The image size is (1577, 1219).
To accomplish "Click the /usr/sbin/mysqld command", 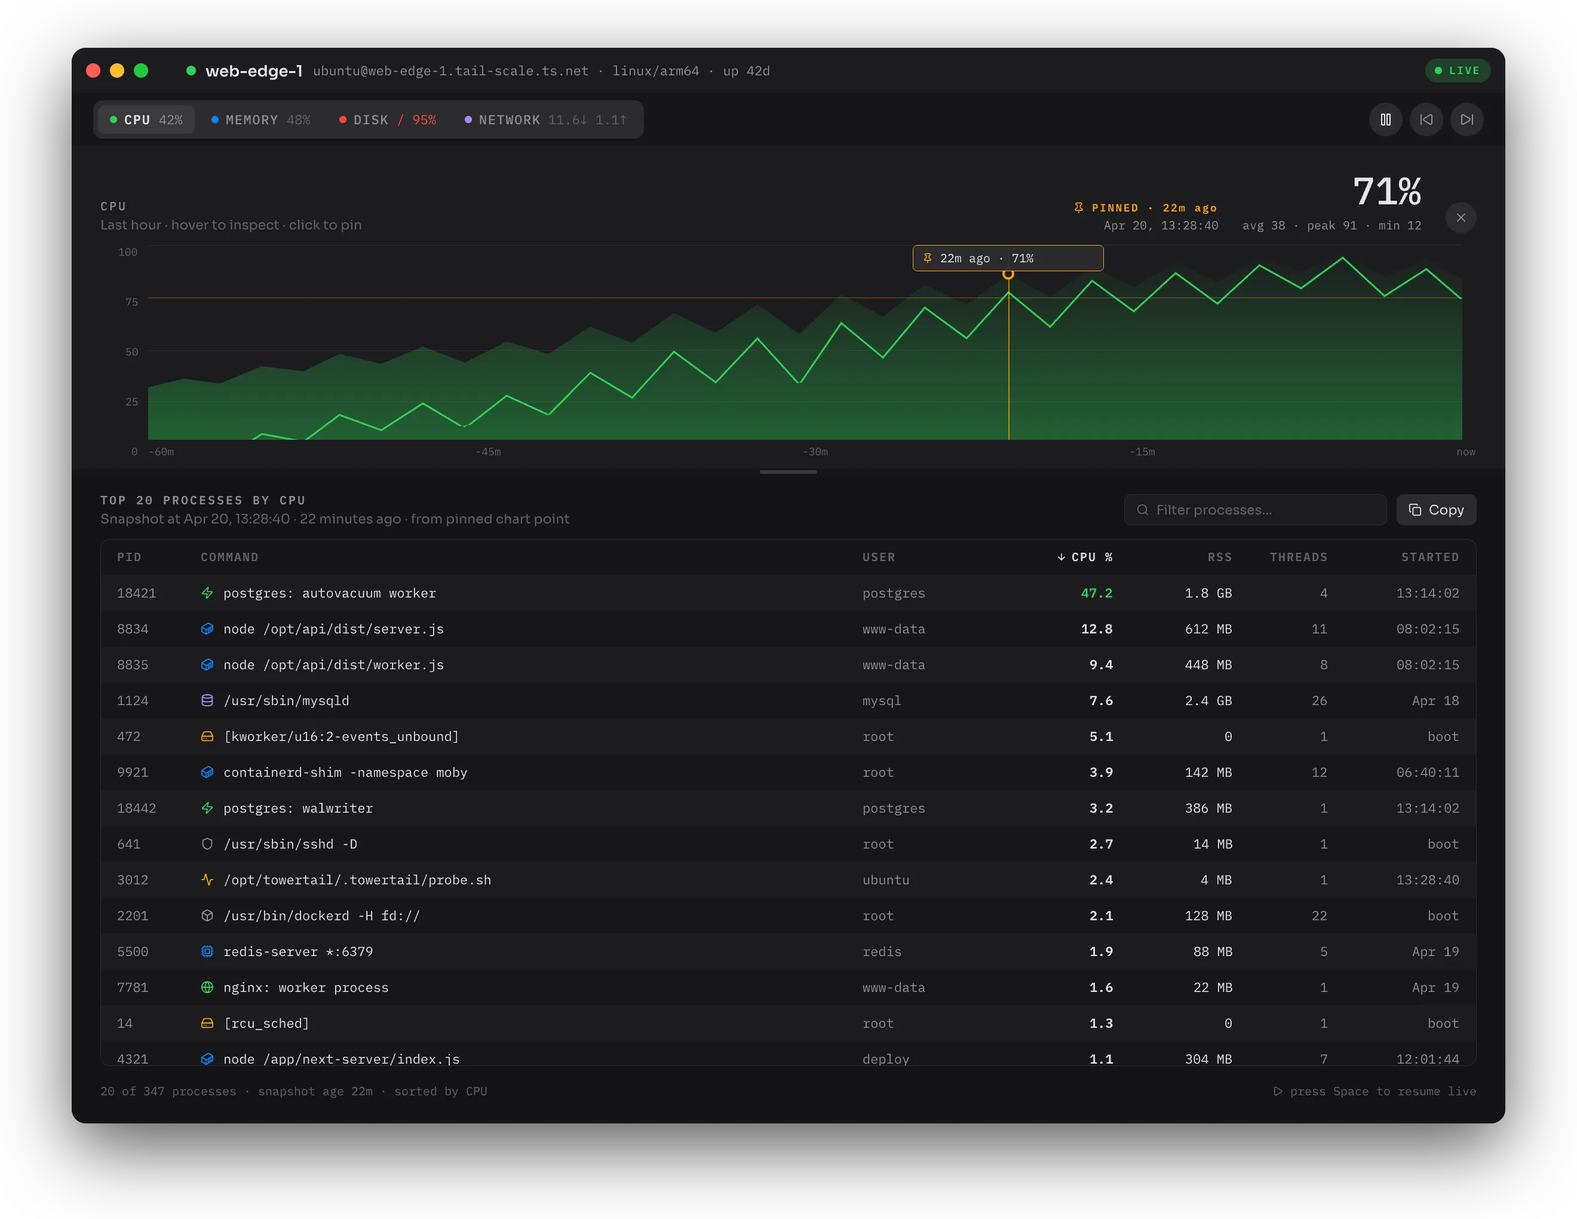I will 286,700.
